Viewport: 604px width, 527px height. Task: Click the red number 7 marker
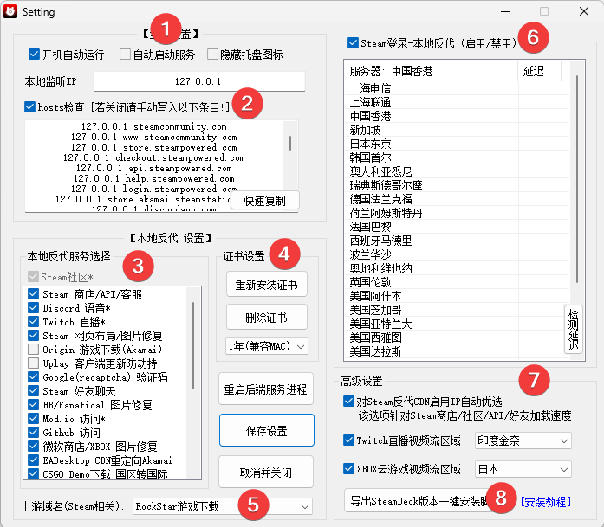click(x=534, y=380)
